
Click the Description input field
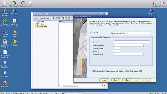[132, 42]
